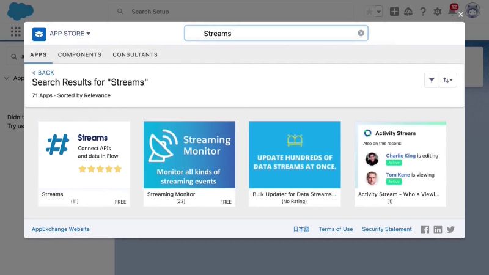Switch to the APPS tab
This screenshot has height=275, width=489.
39,54
